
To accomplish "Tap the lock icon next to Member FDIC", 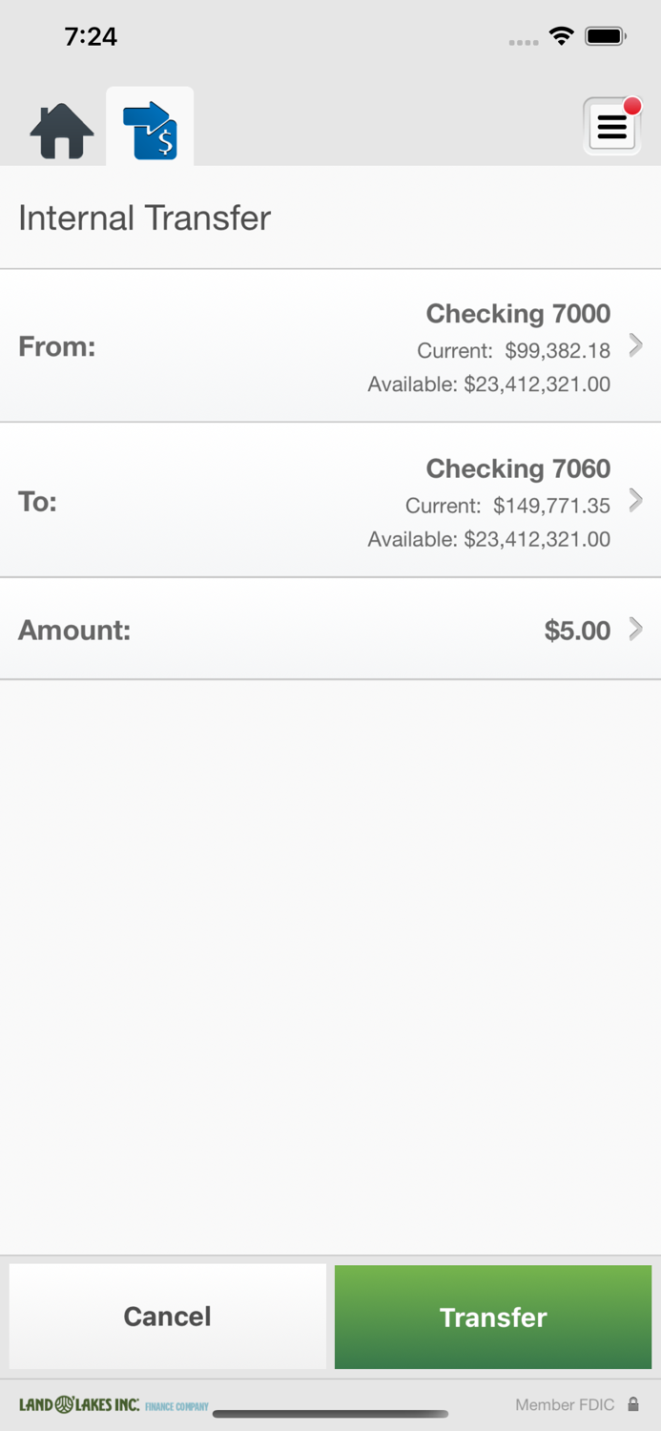I will (634, 1404).
